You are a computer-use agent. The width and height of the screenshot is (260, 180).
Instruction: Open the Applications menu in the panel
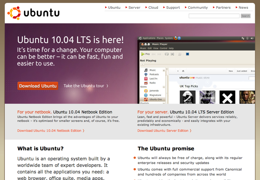pyautogui.click(x=149, y=38)
